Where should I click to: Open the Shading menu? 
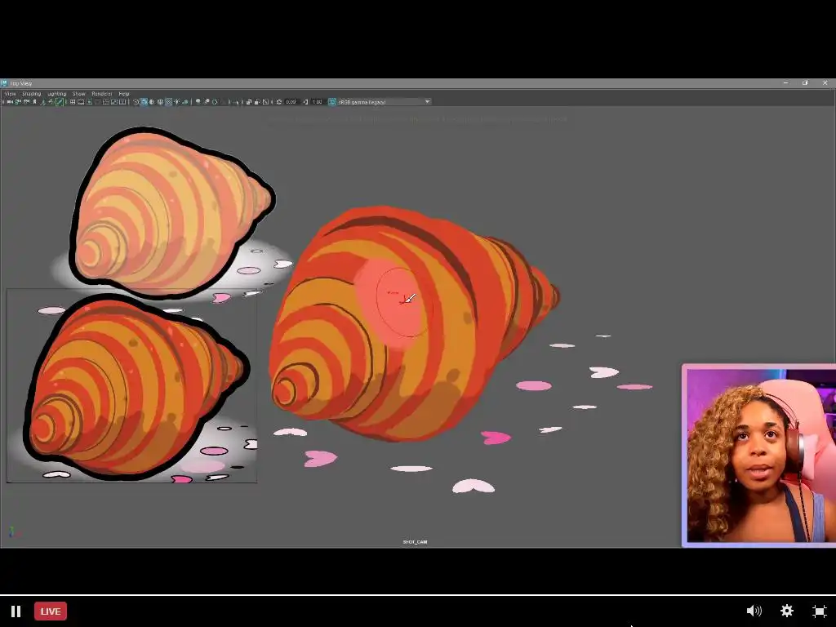pos(32,93)
